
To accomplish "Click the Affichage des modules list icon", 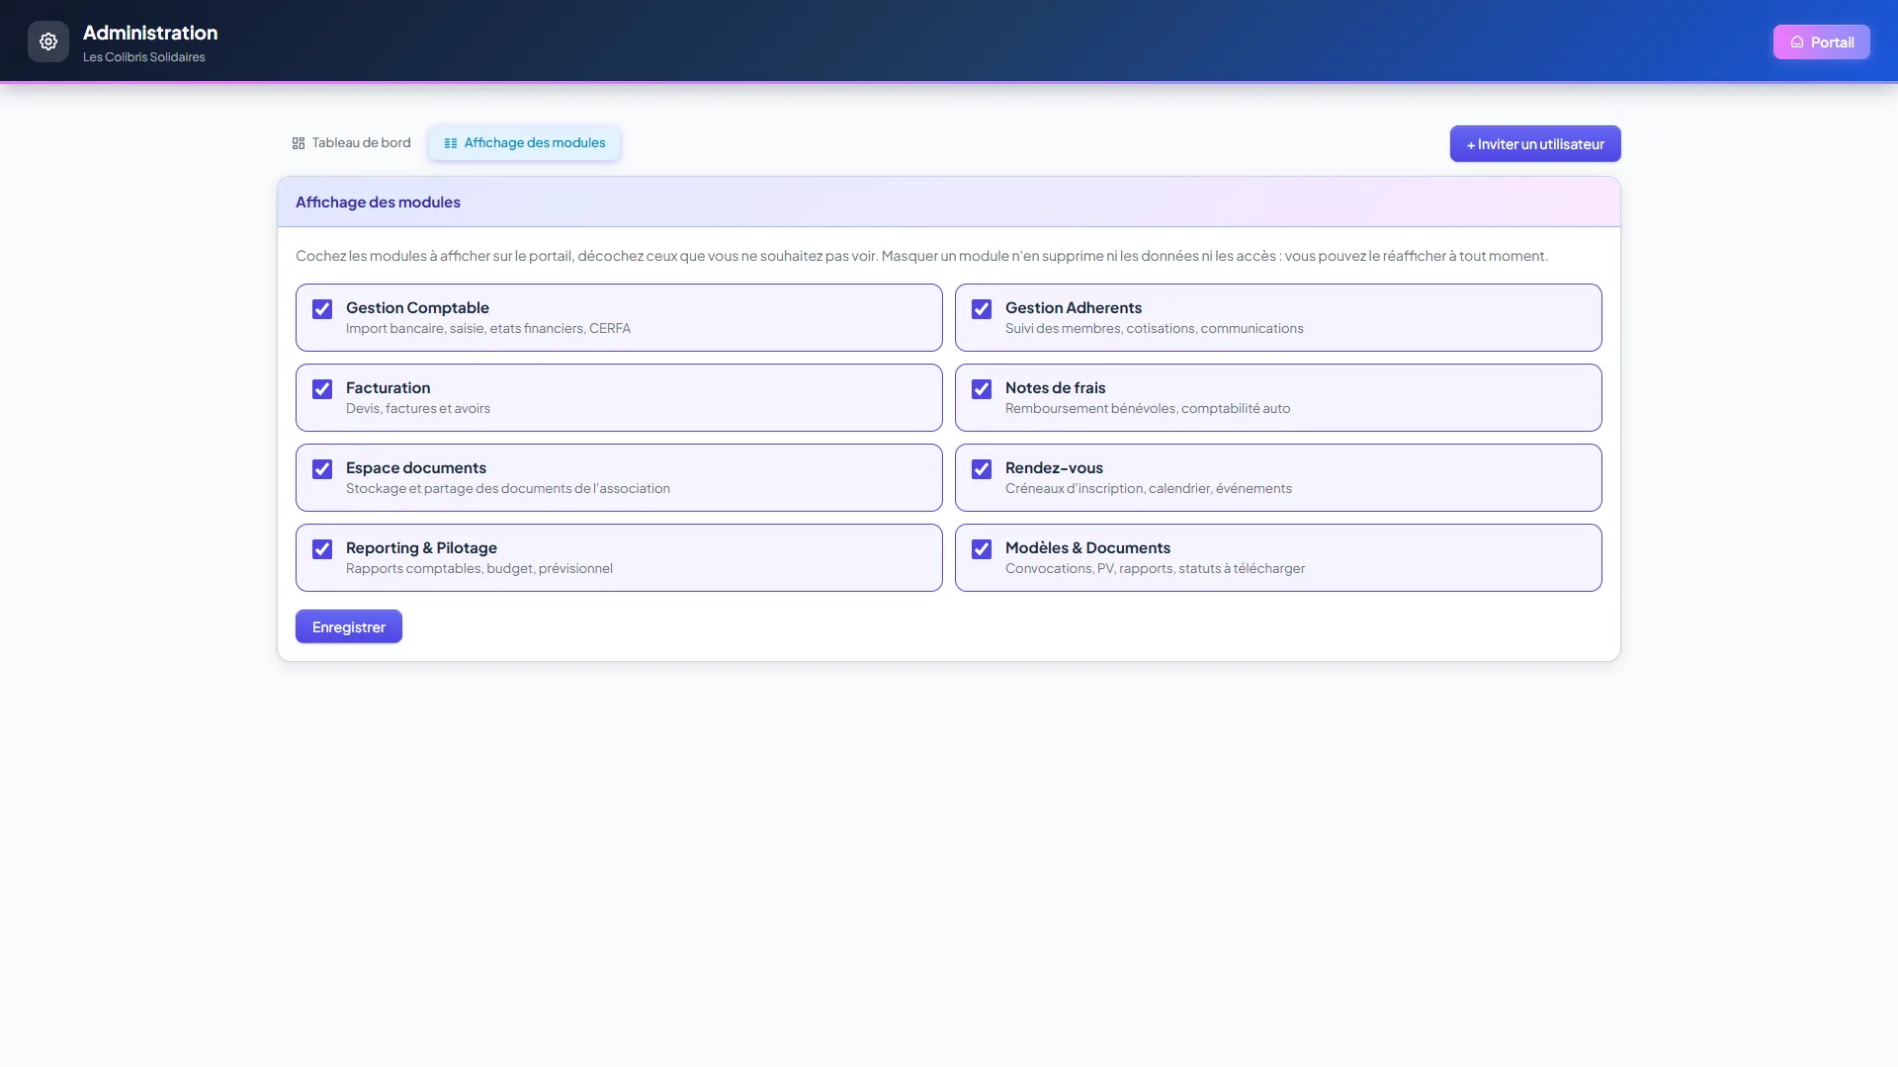I will click(x=451, y=143).
